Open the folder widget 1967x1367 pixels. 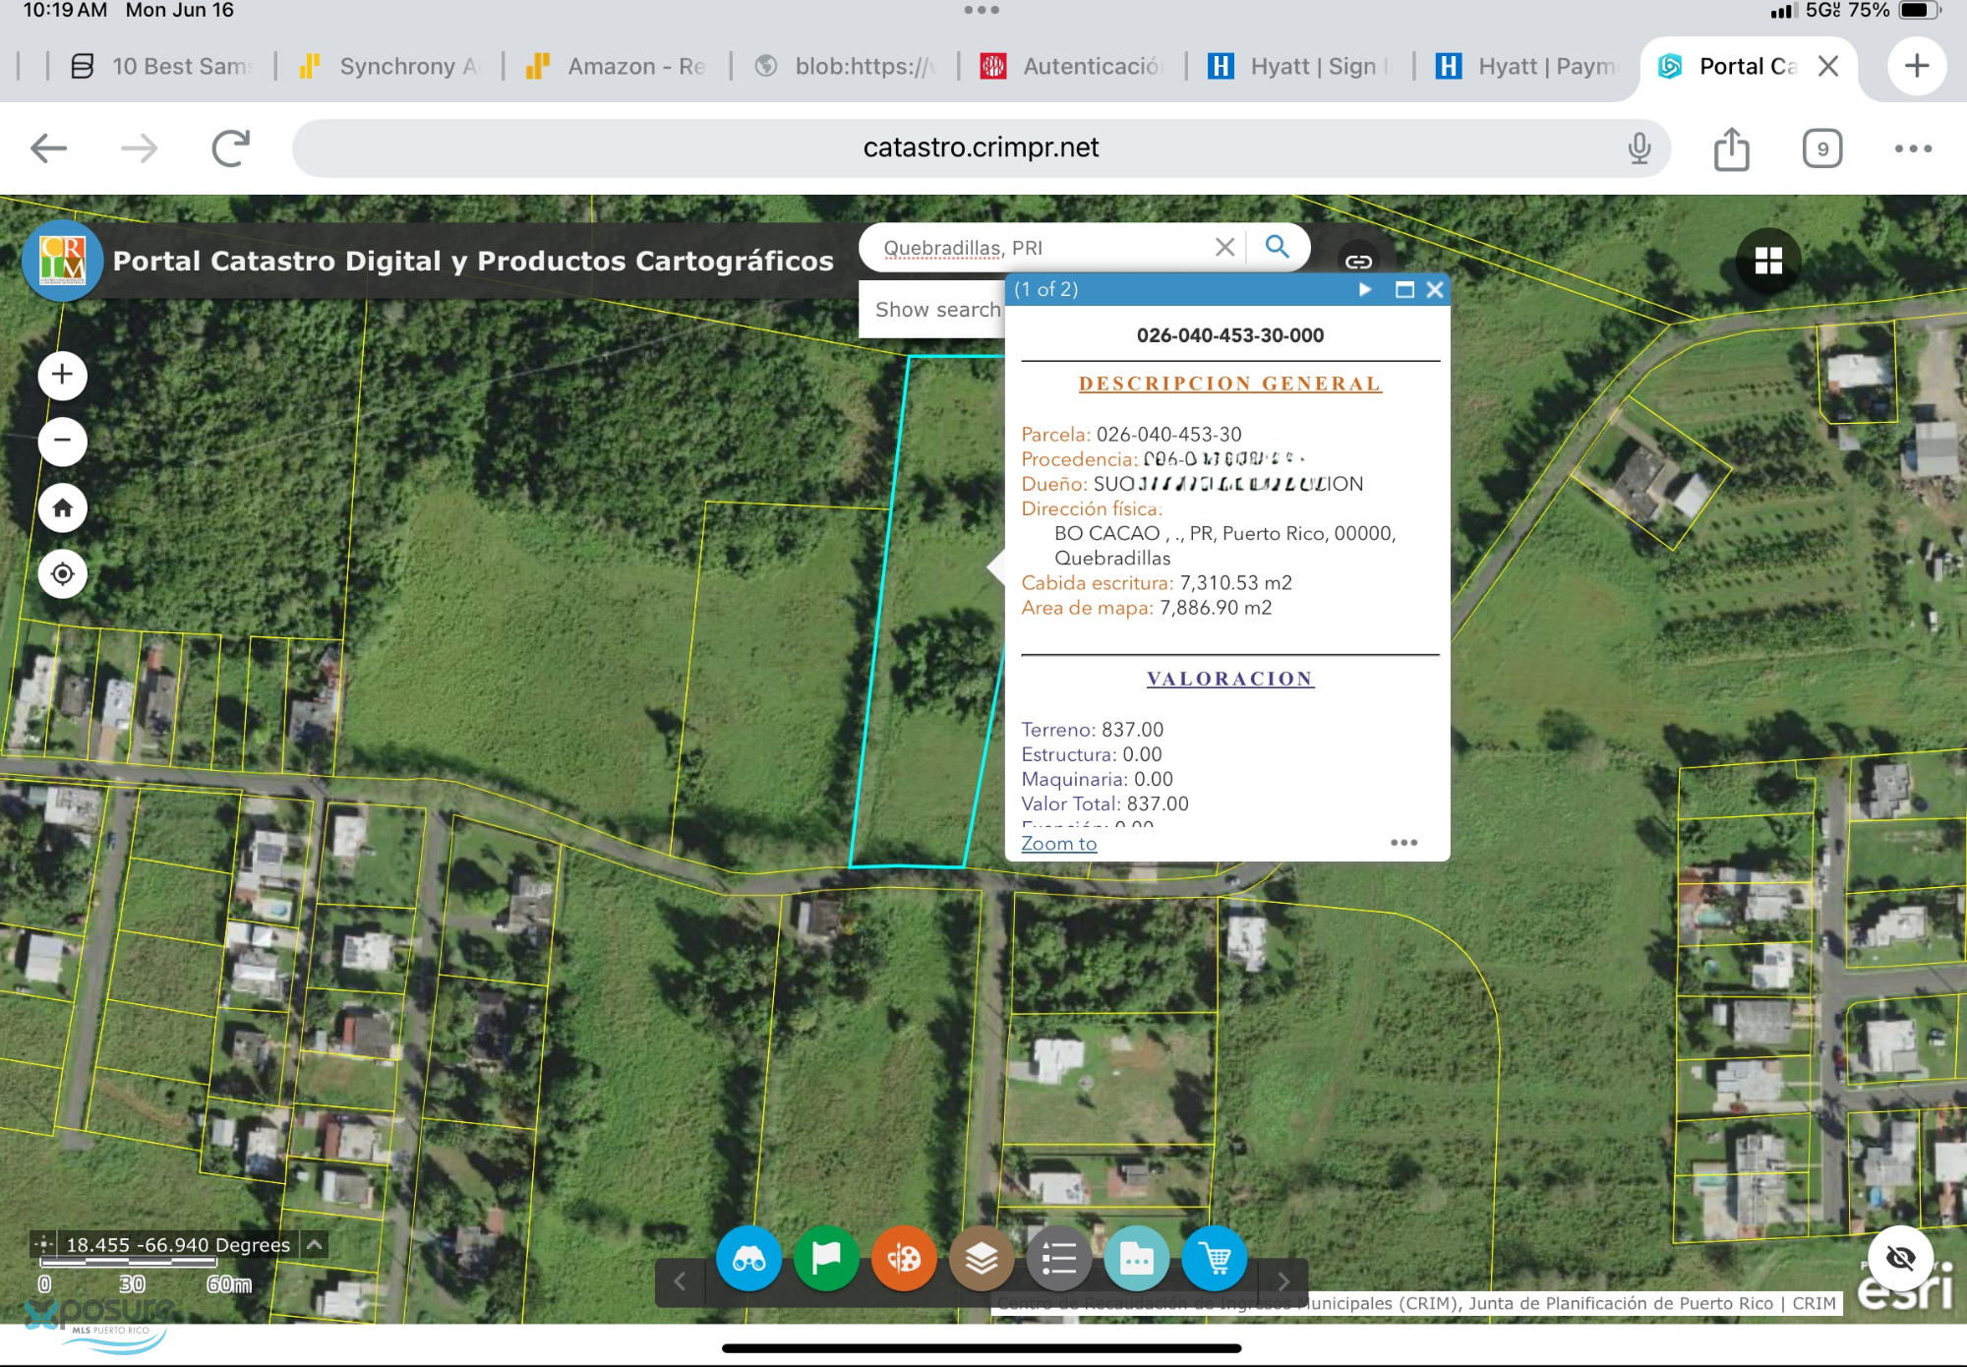click(x=1137, y=1258)
